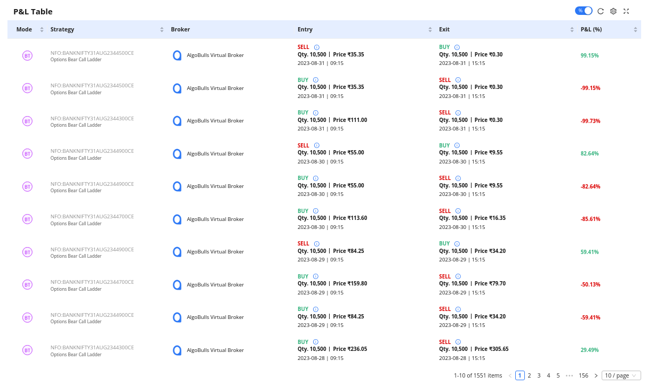Image resolution: width=647 pixels, height=385 pixels.
Task: Show exit info for the 59.41% row
Action: 458,244
